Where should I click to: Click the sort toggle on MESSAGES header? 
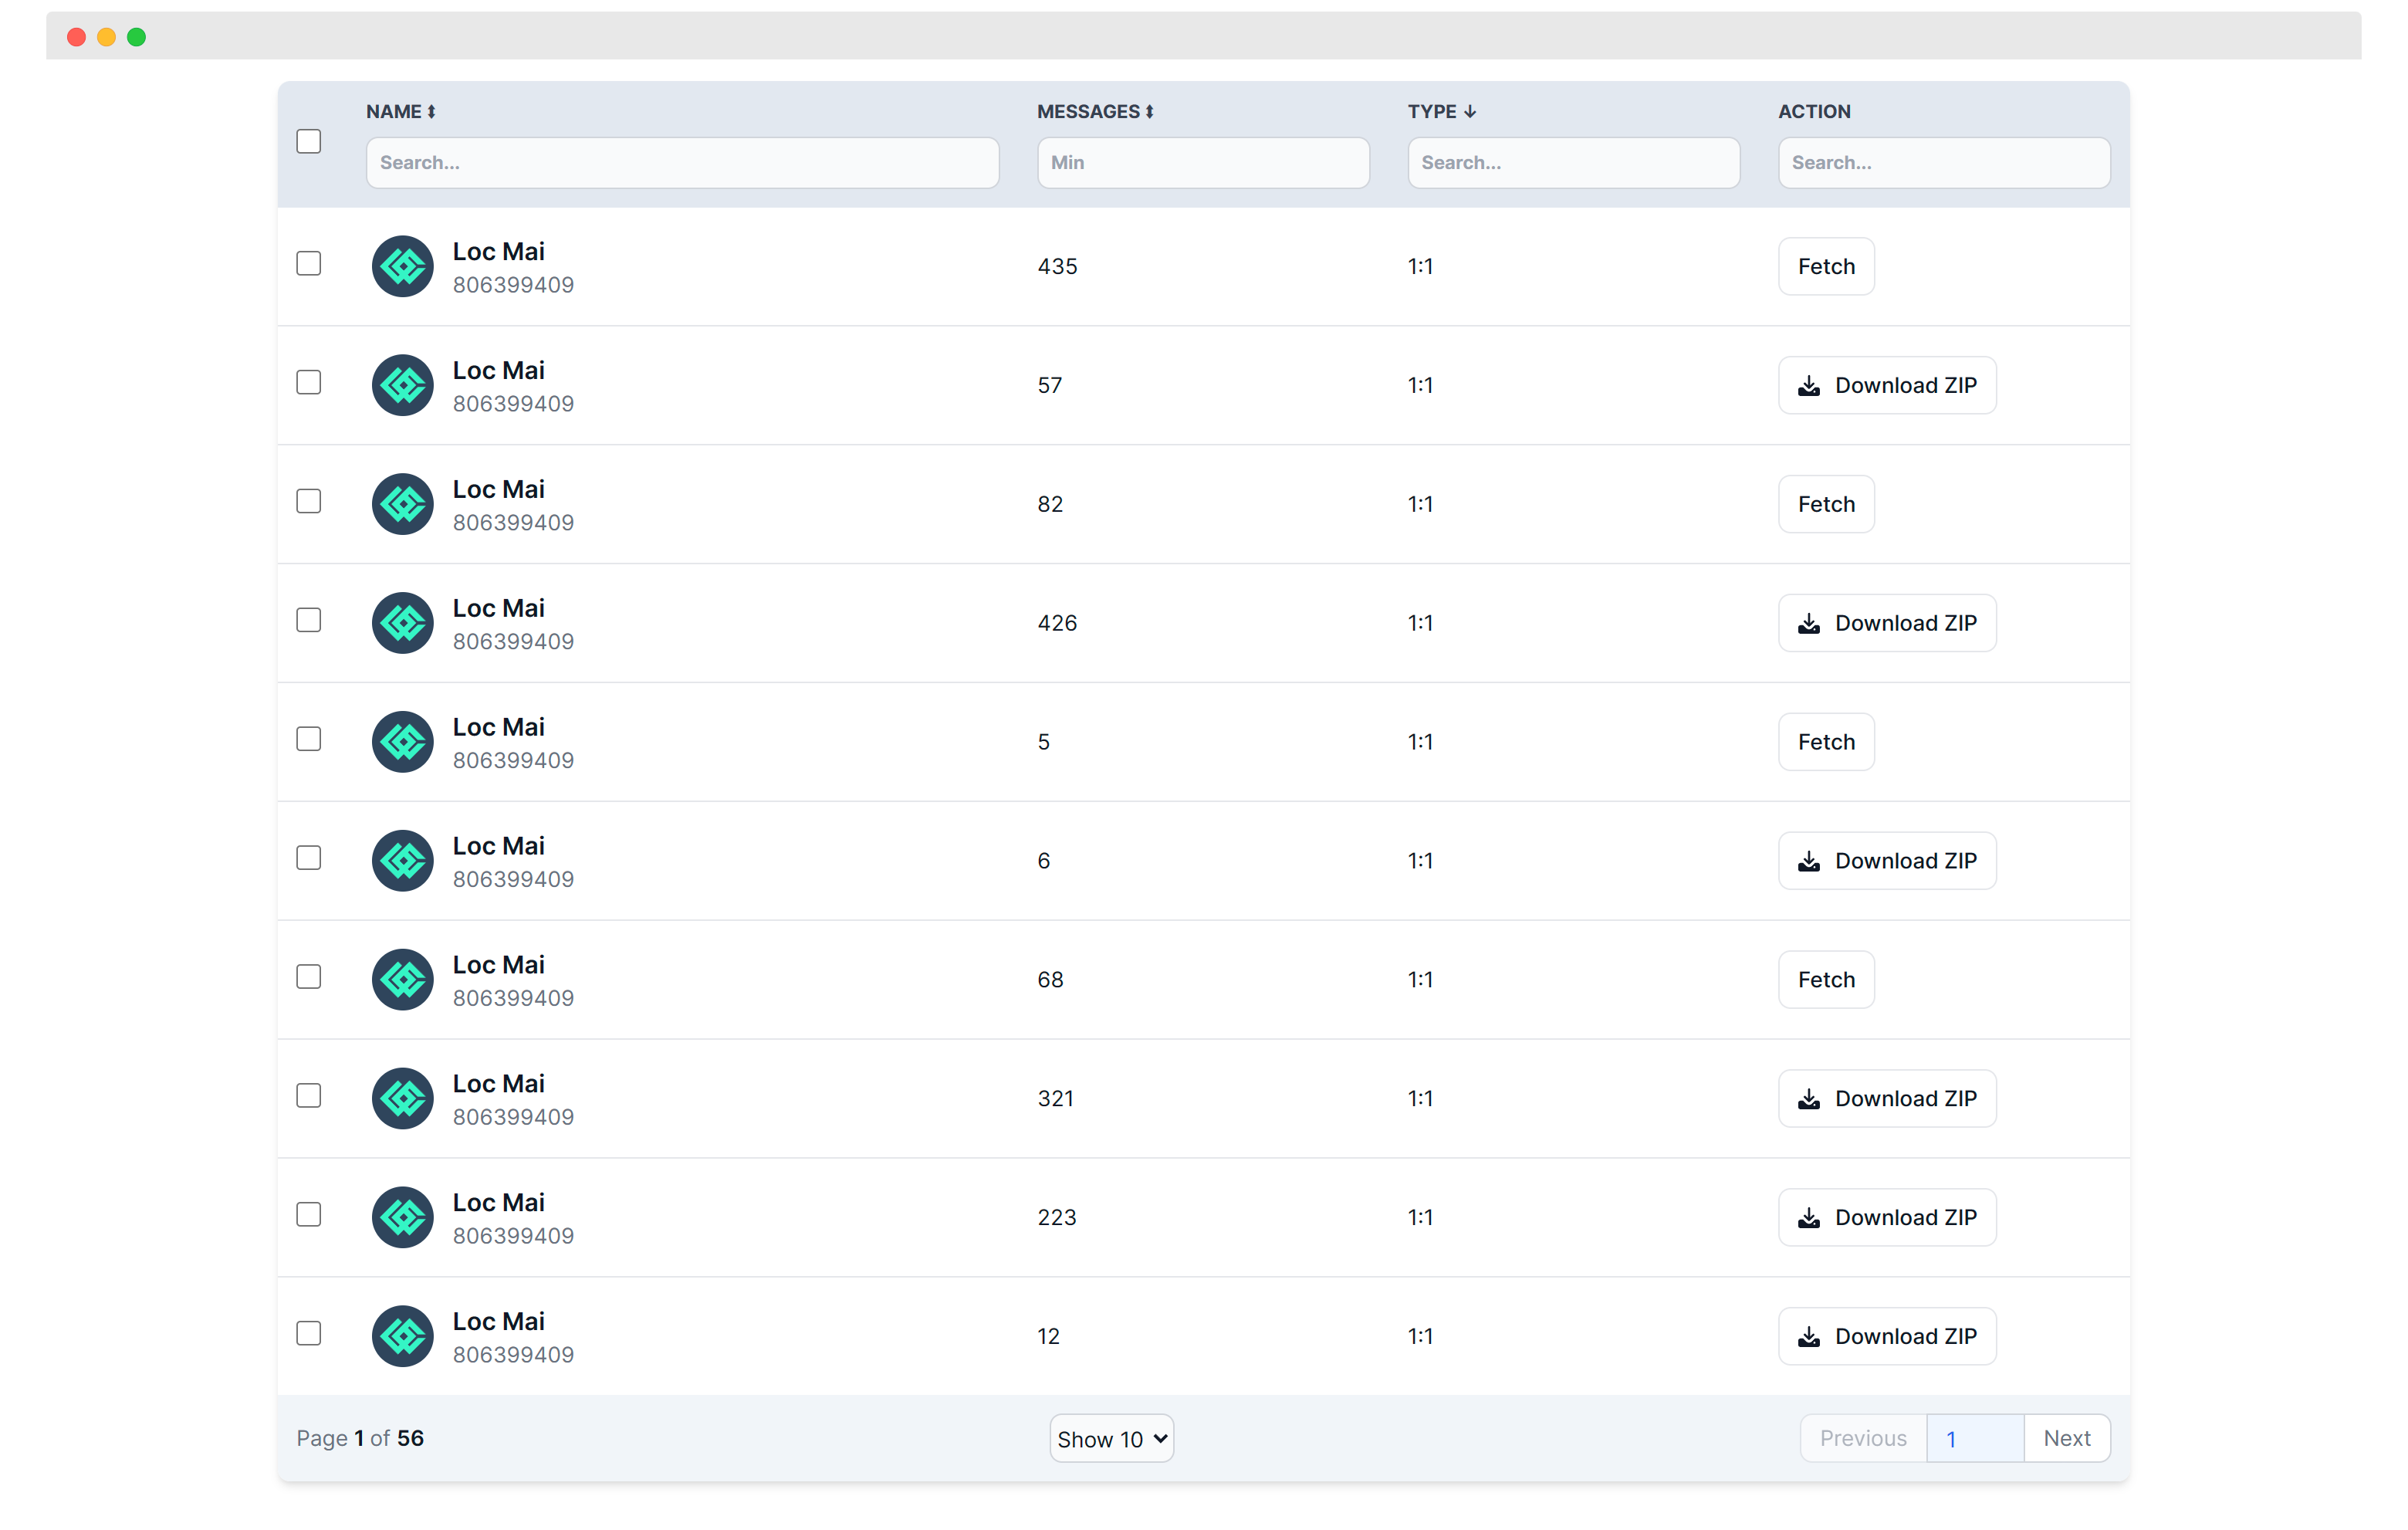[x=1150, y=111]
